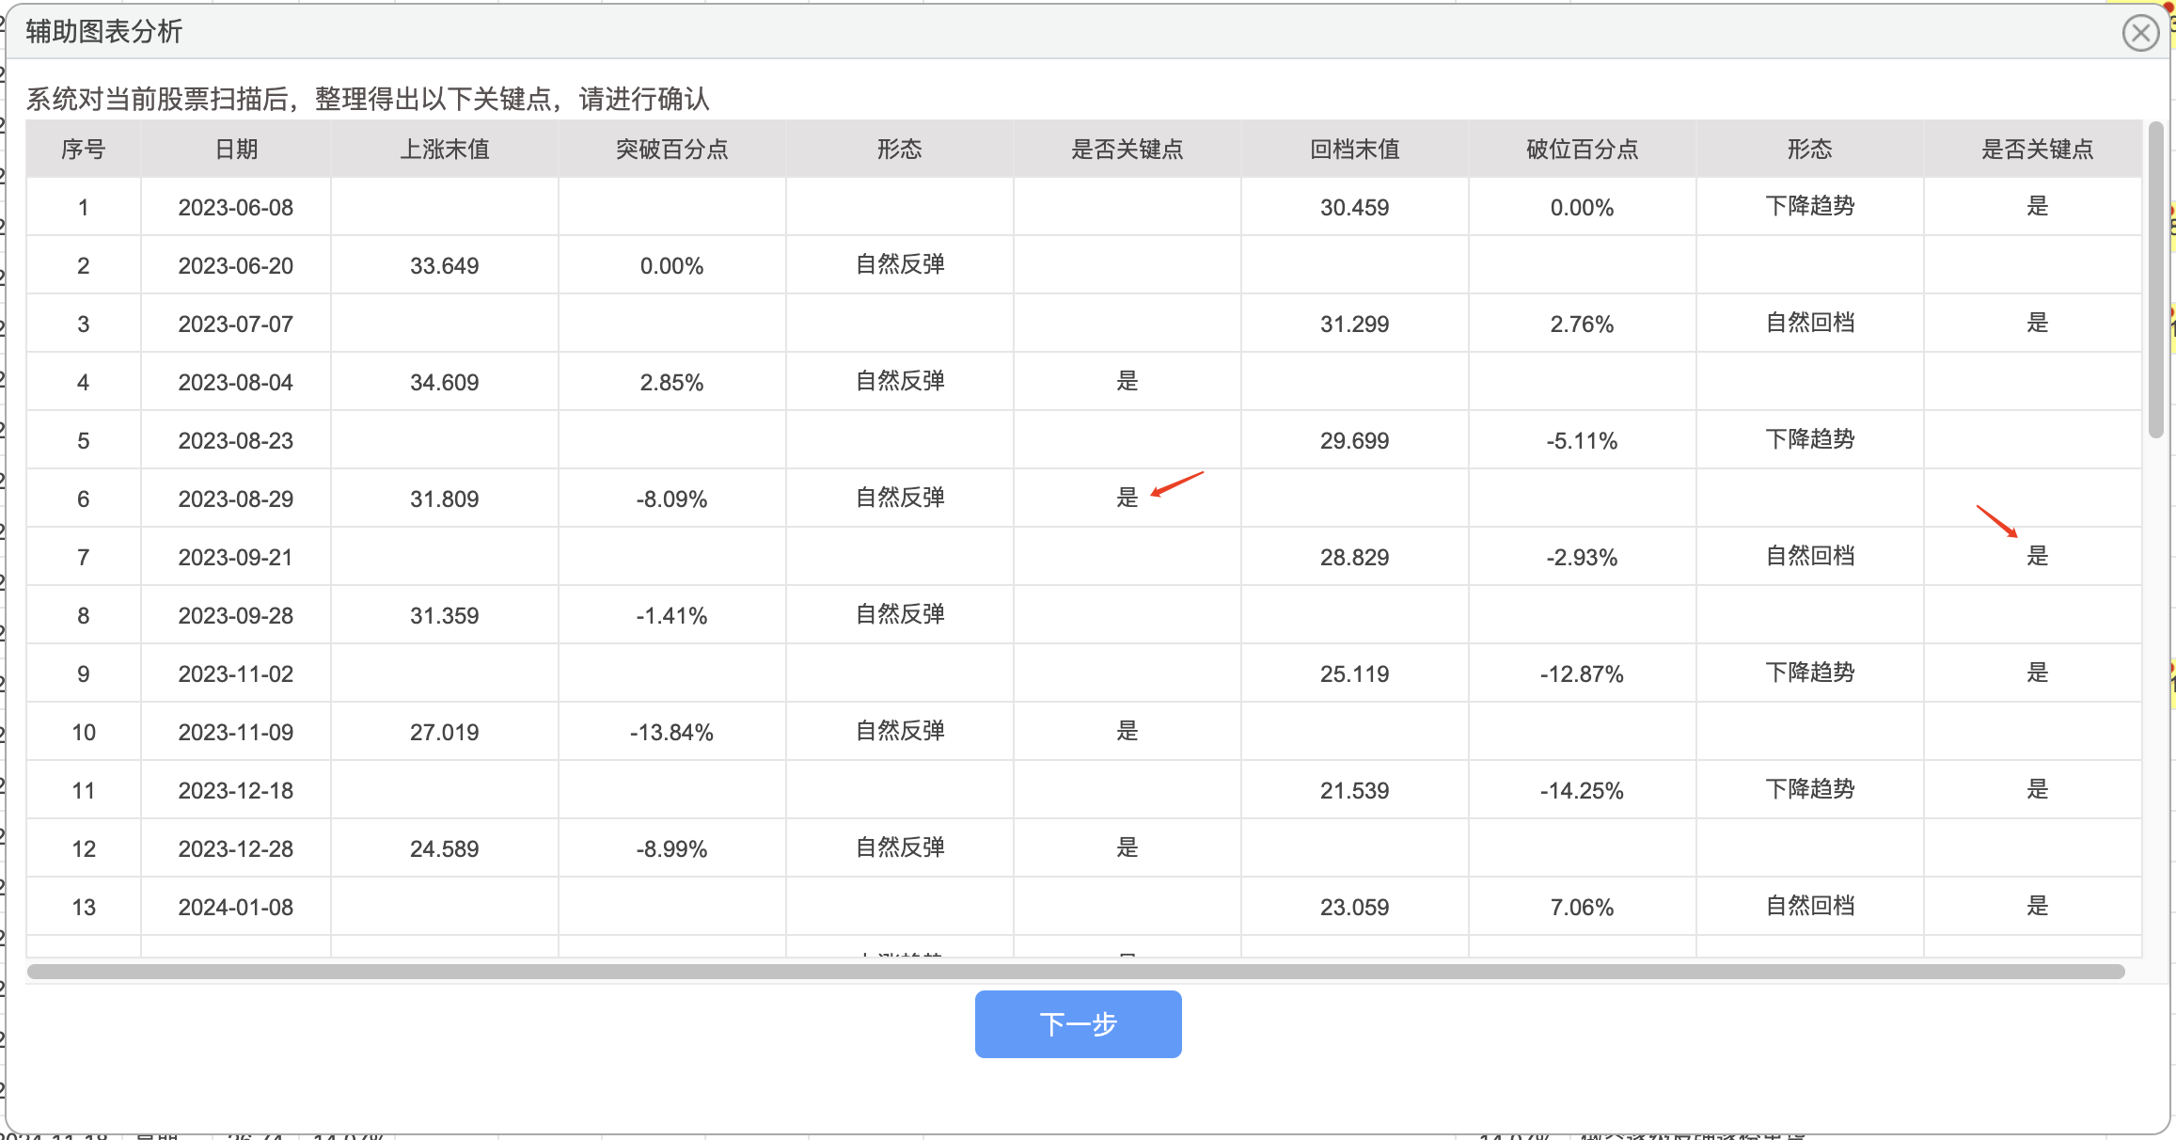2176x1140 pixels.
Task: Click the 序号 column header
Action: pos(84,150)
